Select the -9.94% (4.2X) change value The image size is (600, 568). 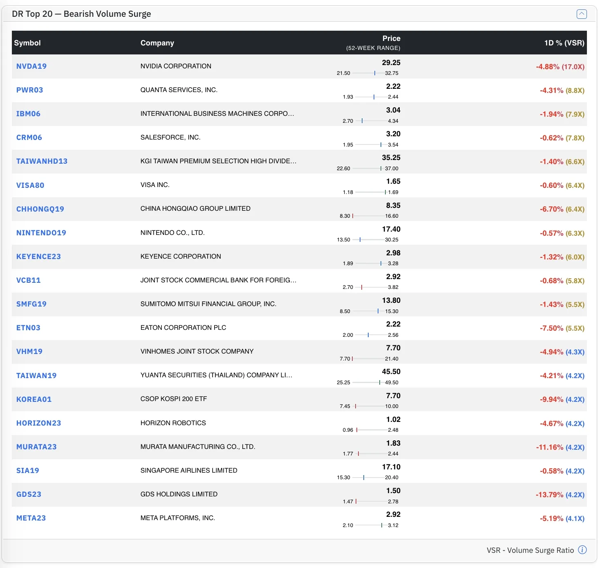(x=562, y=399)
